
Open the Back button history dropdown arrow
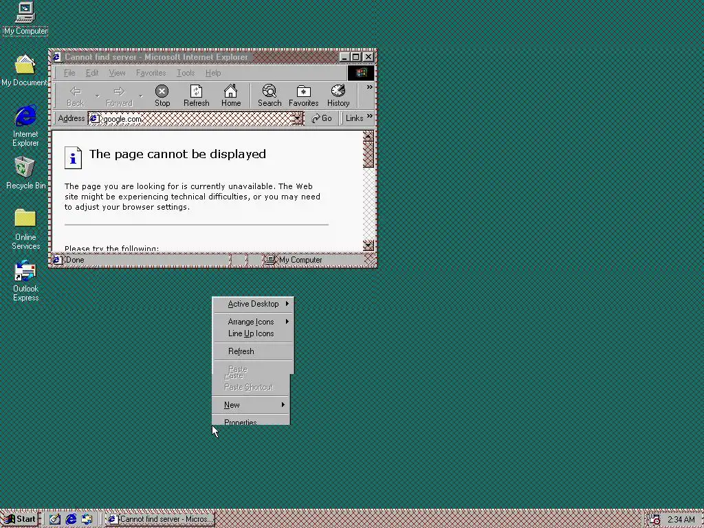pyautogui.click(x=97, y=96)
